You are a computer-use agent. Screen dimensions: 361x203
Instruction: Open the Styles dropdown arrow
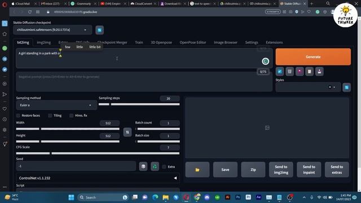tap(334, 87)
